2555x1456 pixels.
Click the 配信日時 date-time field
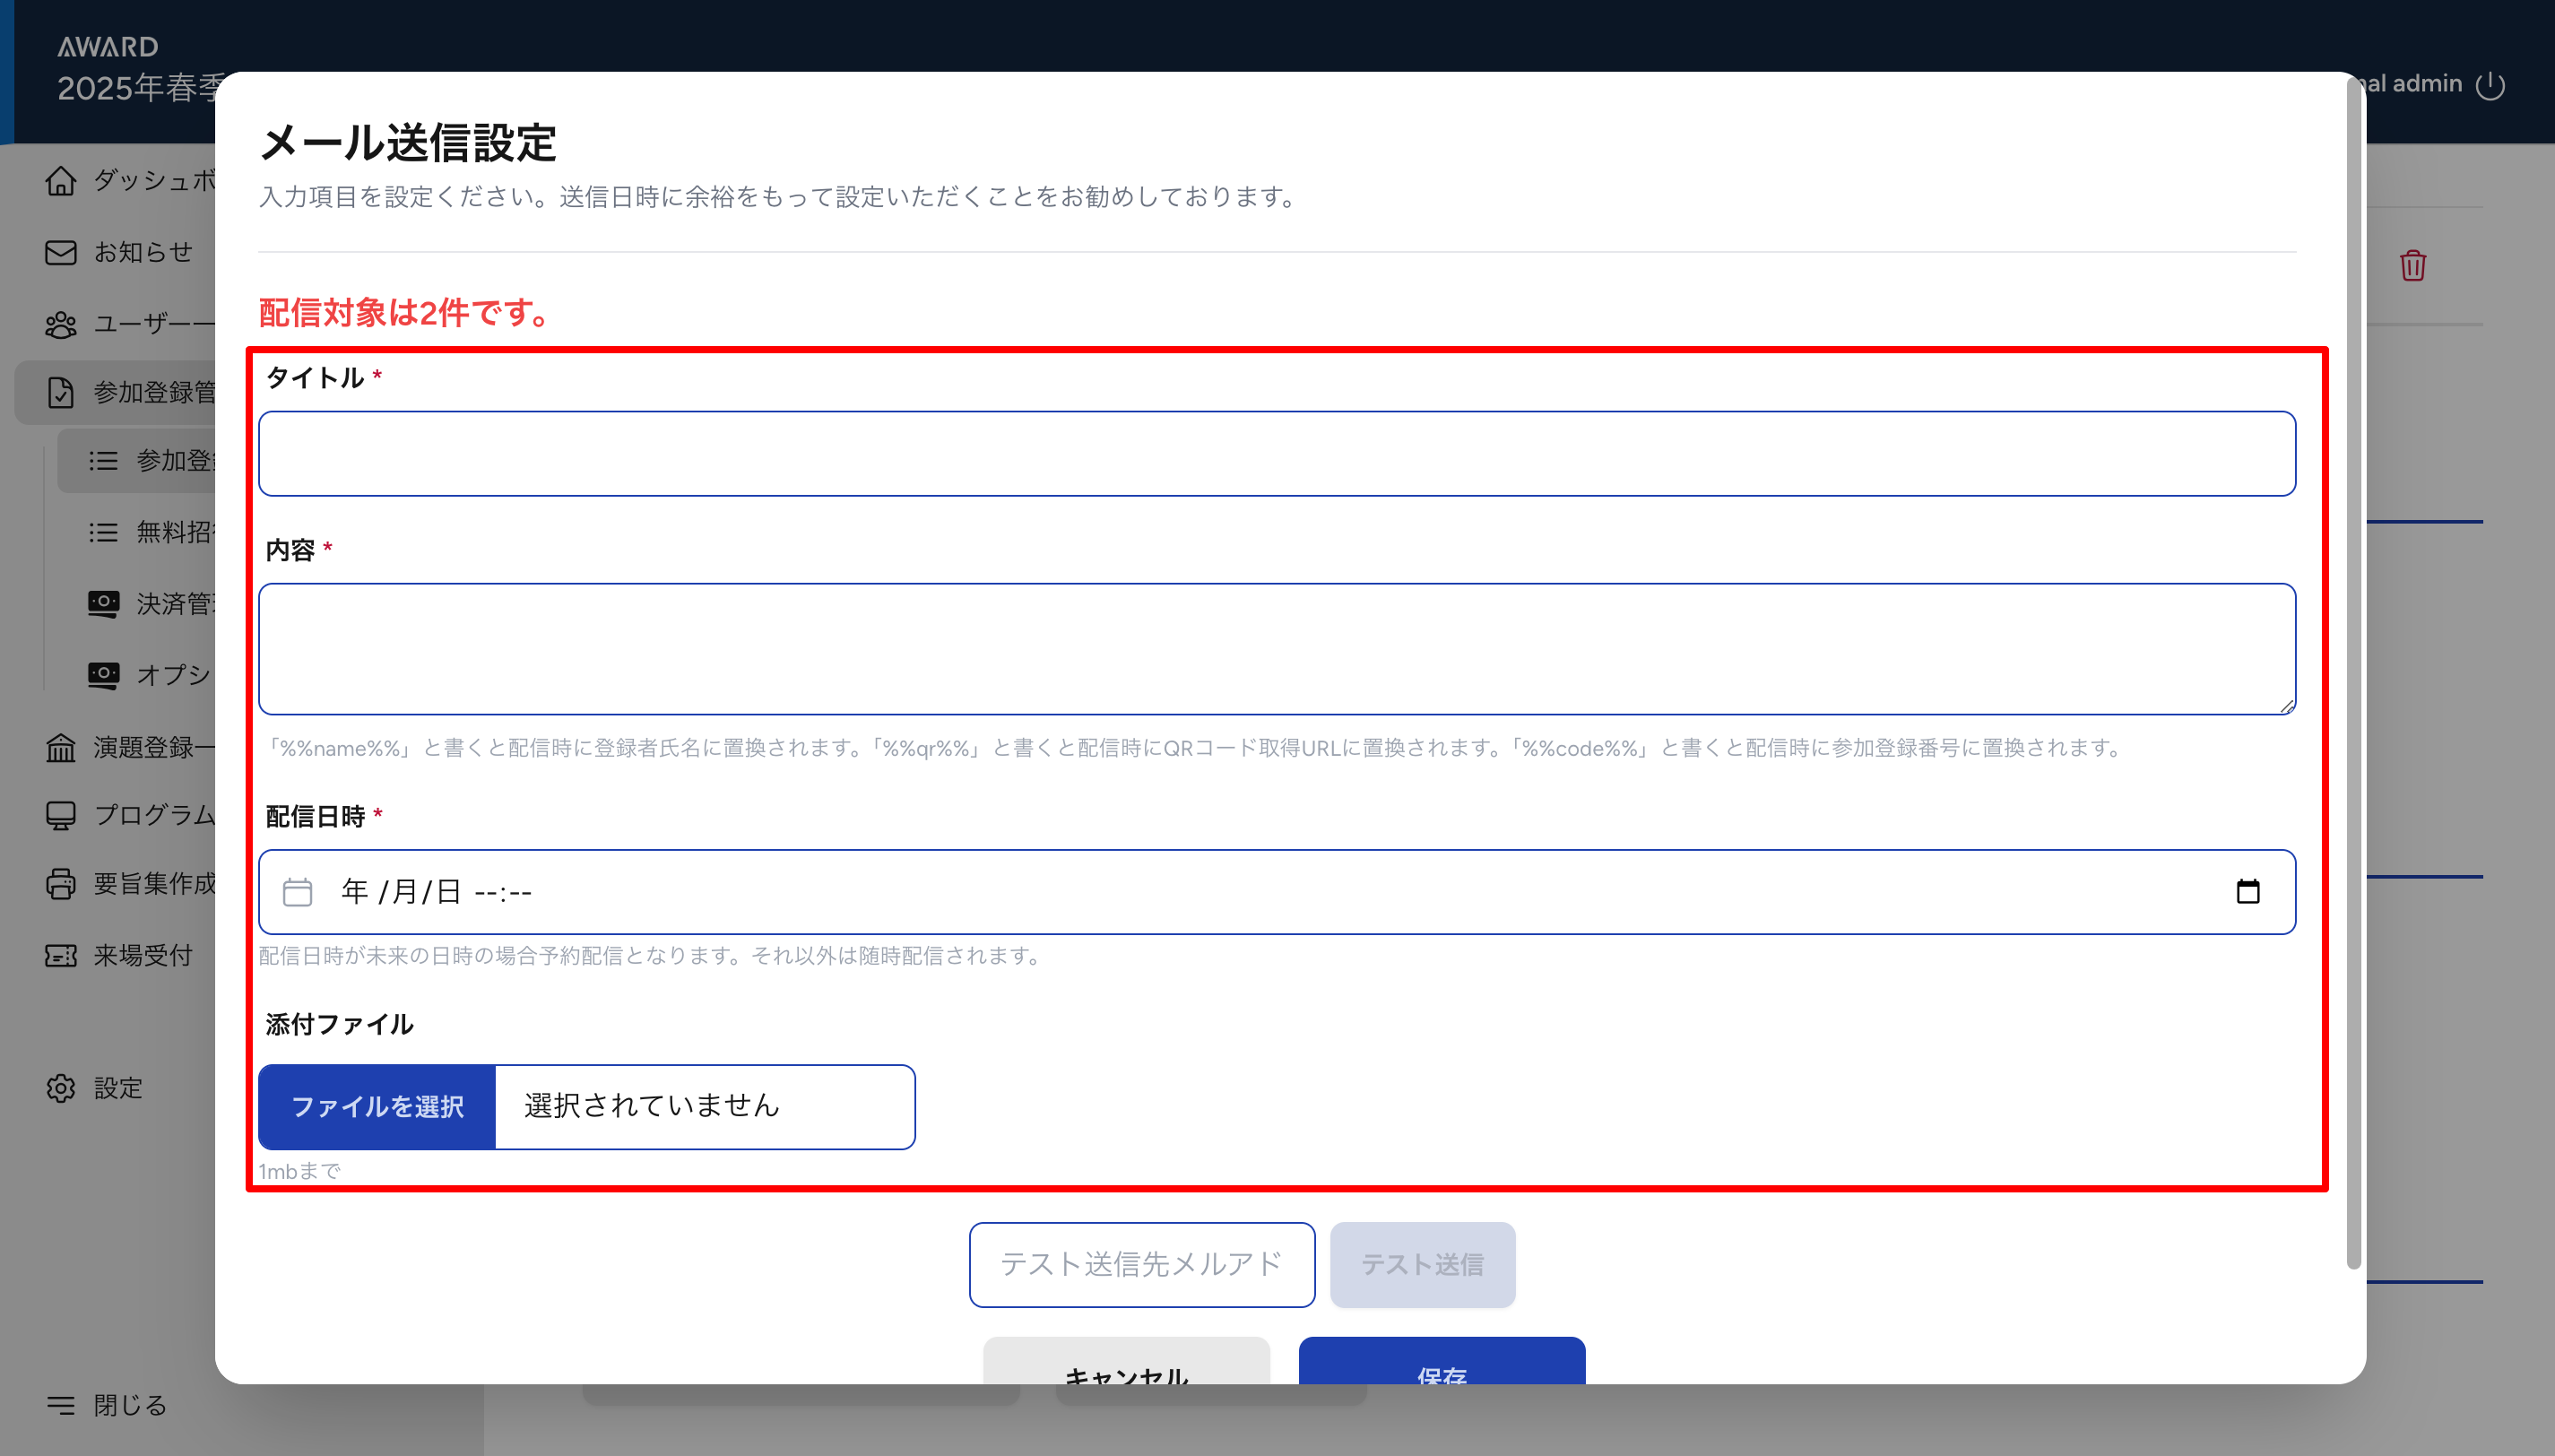1200,891
